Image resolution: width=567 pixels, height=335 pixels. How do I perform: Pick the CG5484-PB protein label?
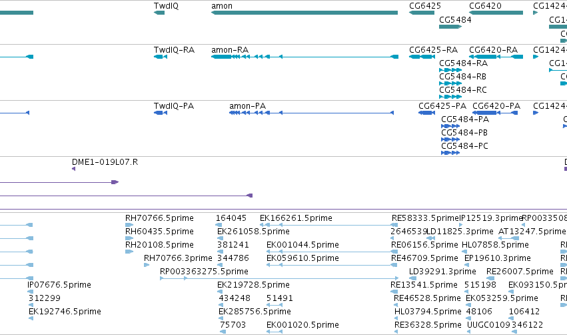click(x=464, y=133)
